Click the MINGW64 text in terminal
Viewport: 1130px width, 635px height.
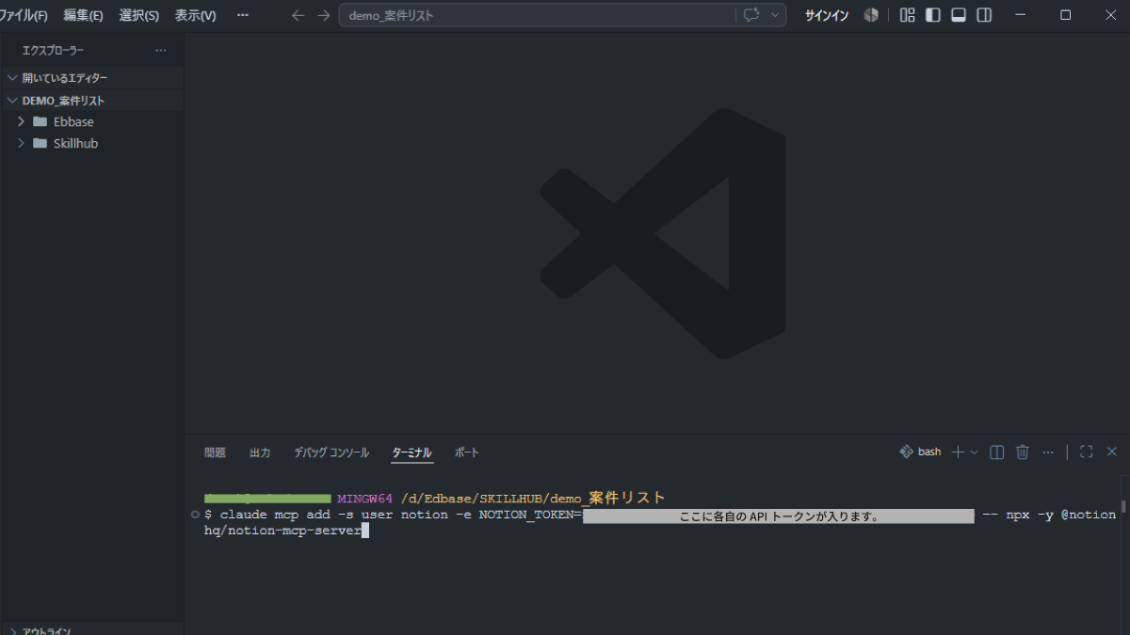364,498
